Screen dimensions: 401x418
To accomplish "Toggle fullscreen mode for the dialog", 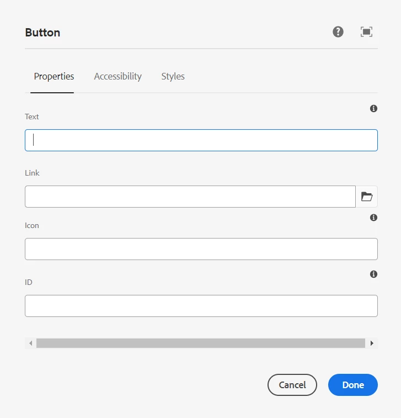I will point(366,32).
